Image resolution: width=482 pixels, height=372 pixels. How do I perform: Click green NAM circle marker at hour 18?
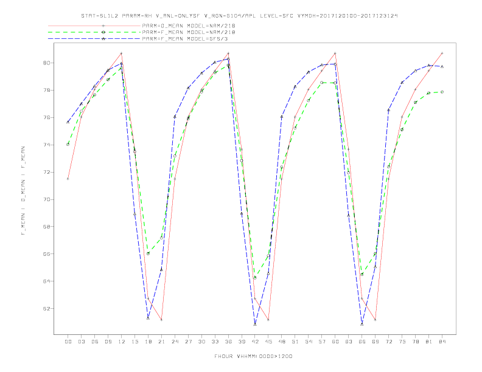point(148,253)
